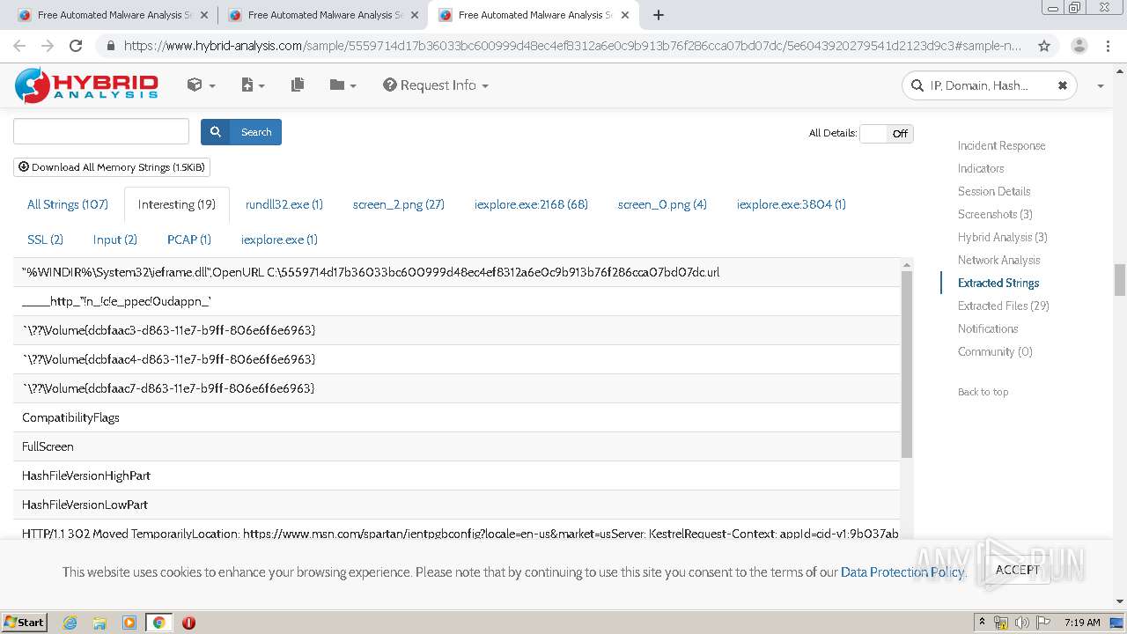Select the Interesting (19) tab
The image size is (1127, 634).
(177, 204)
